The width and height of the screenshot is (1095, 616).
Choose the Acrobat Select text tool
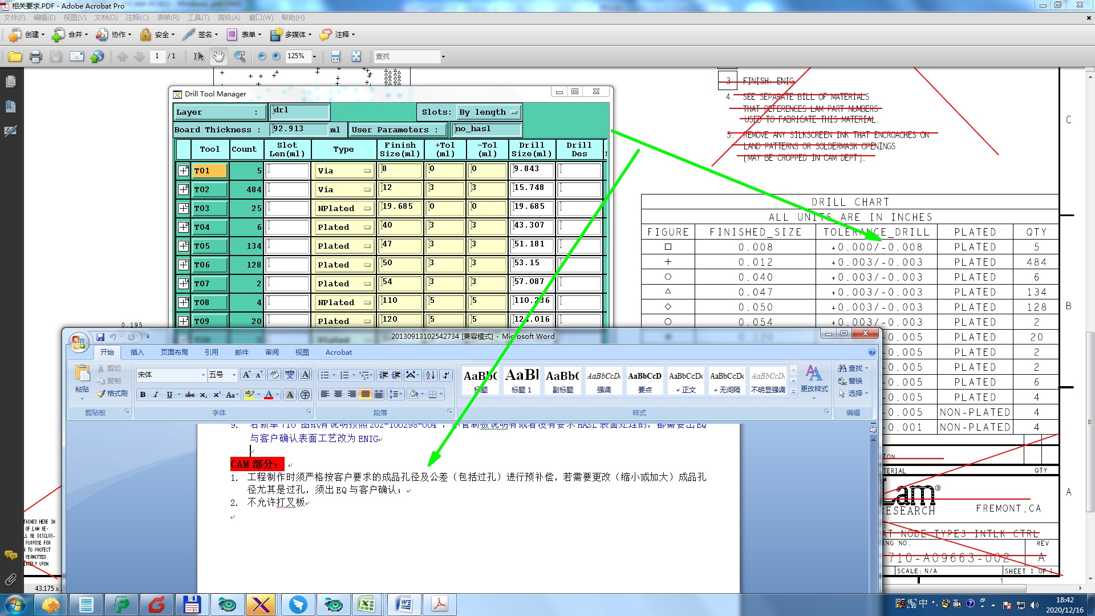point(198,56)
